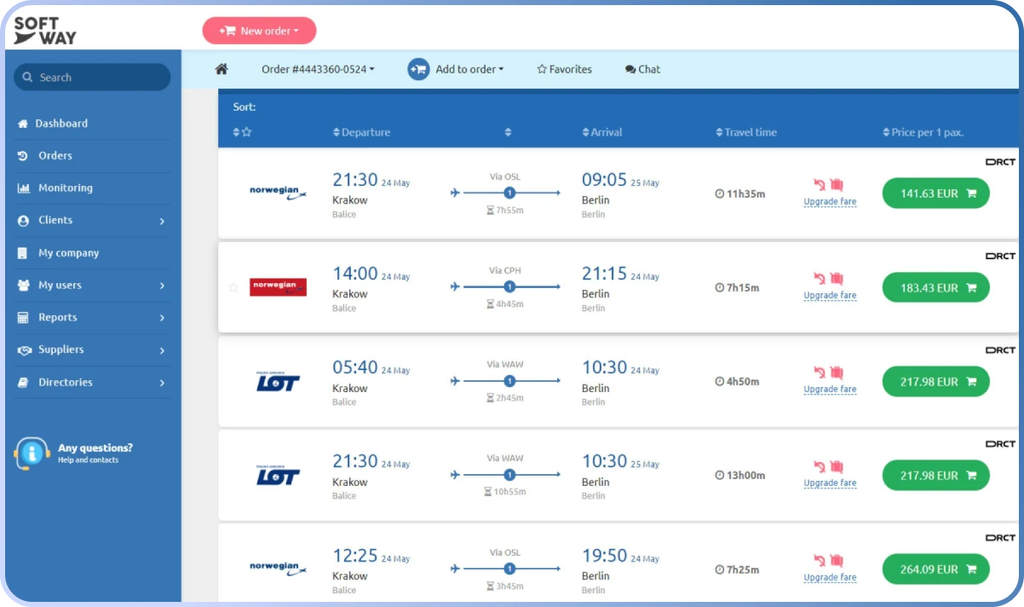Click the Add to order cart icon
Image resolution: width=1024 pixels, height=607 pixels.
coord(417,69)
